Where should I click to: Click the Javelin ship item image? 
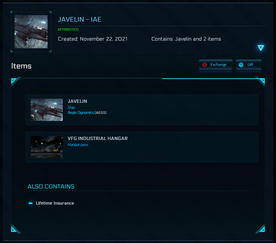point(47,110)
